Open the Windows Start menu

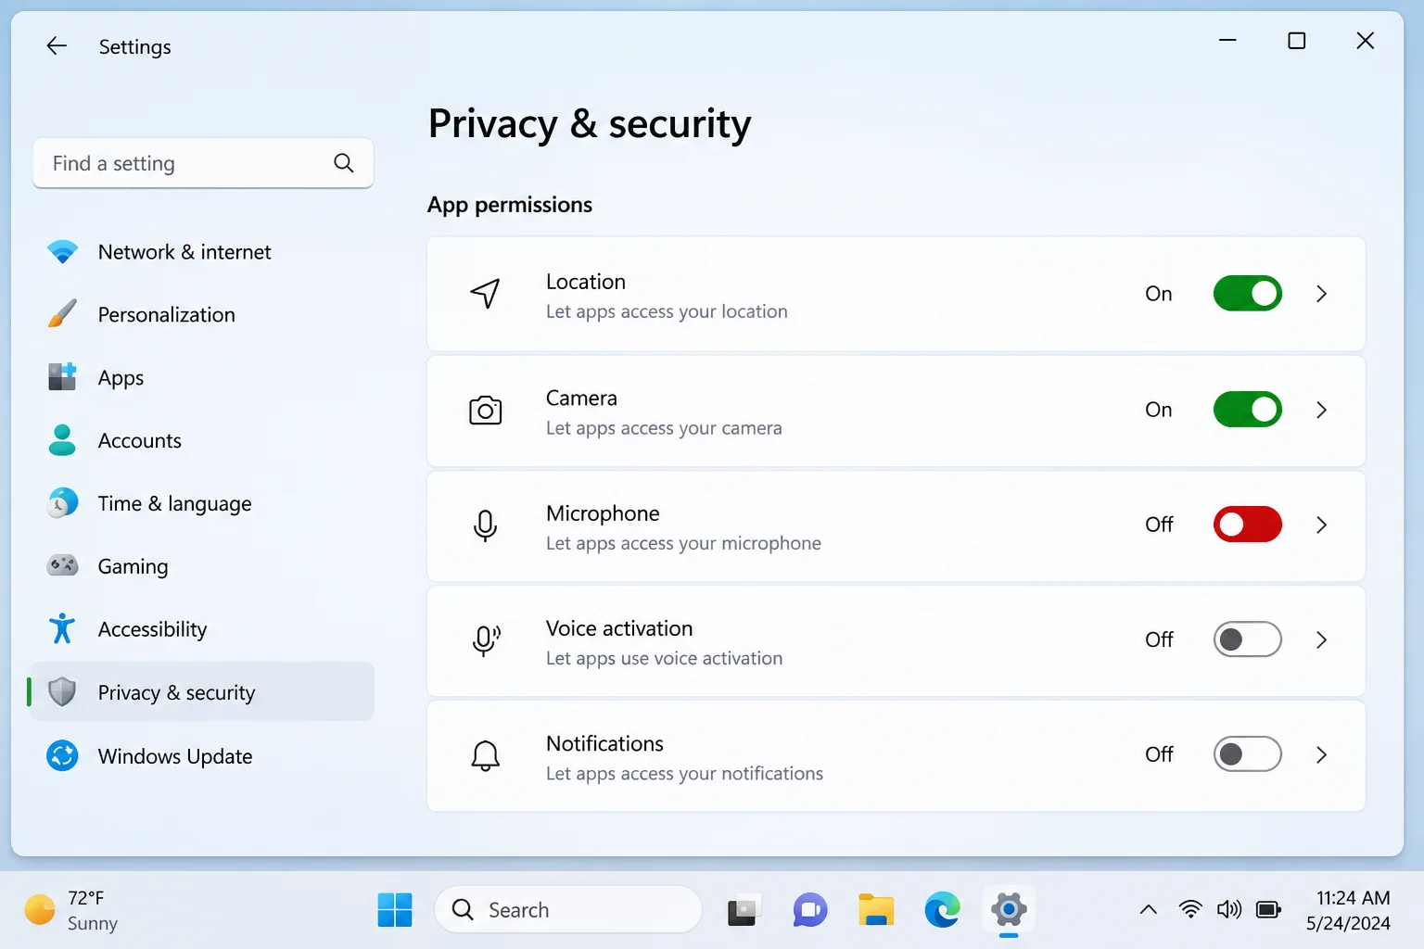(395, 910)
